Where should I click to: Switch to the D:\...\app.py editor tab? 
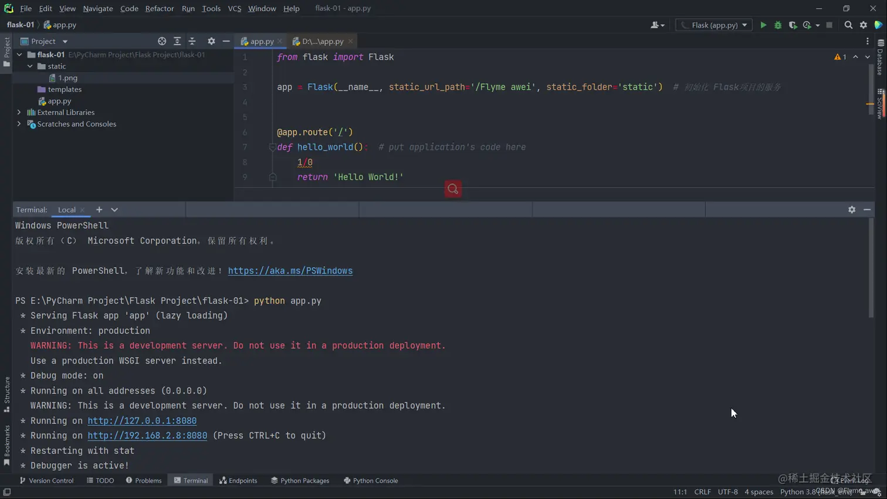[323, 42]
